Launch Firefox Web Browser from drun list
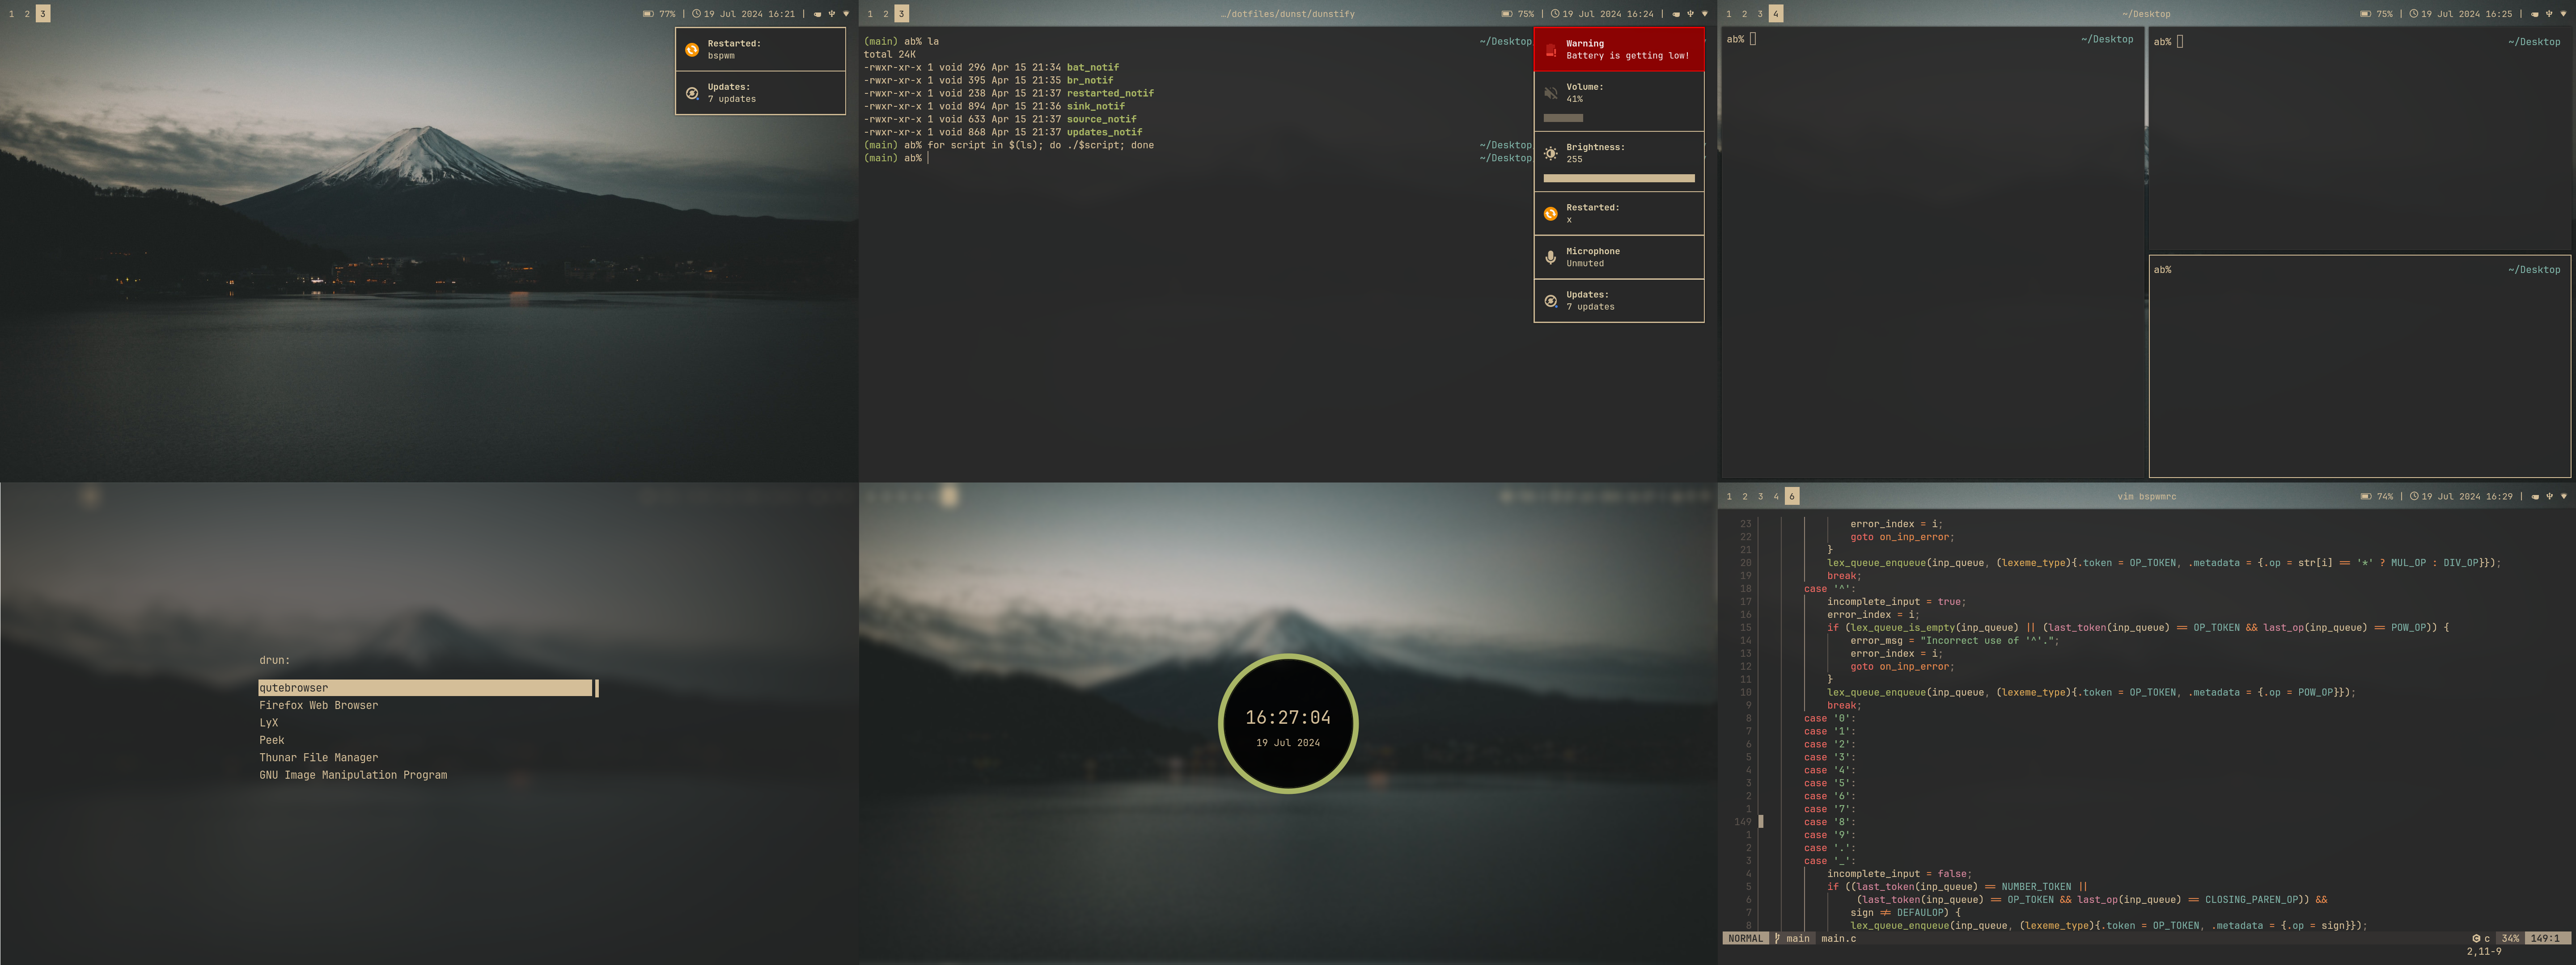Screen dimensions: 2576x965 319,705
